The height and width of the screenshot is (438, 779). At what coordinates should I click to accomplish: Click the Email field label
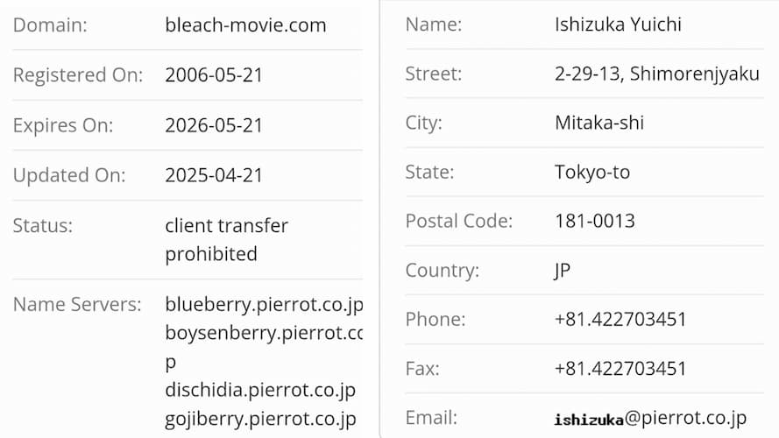(x=431, y=418)
